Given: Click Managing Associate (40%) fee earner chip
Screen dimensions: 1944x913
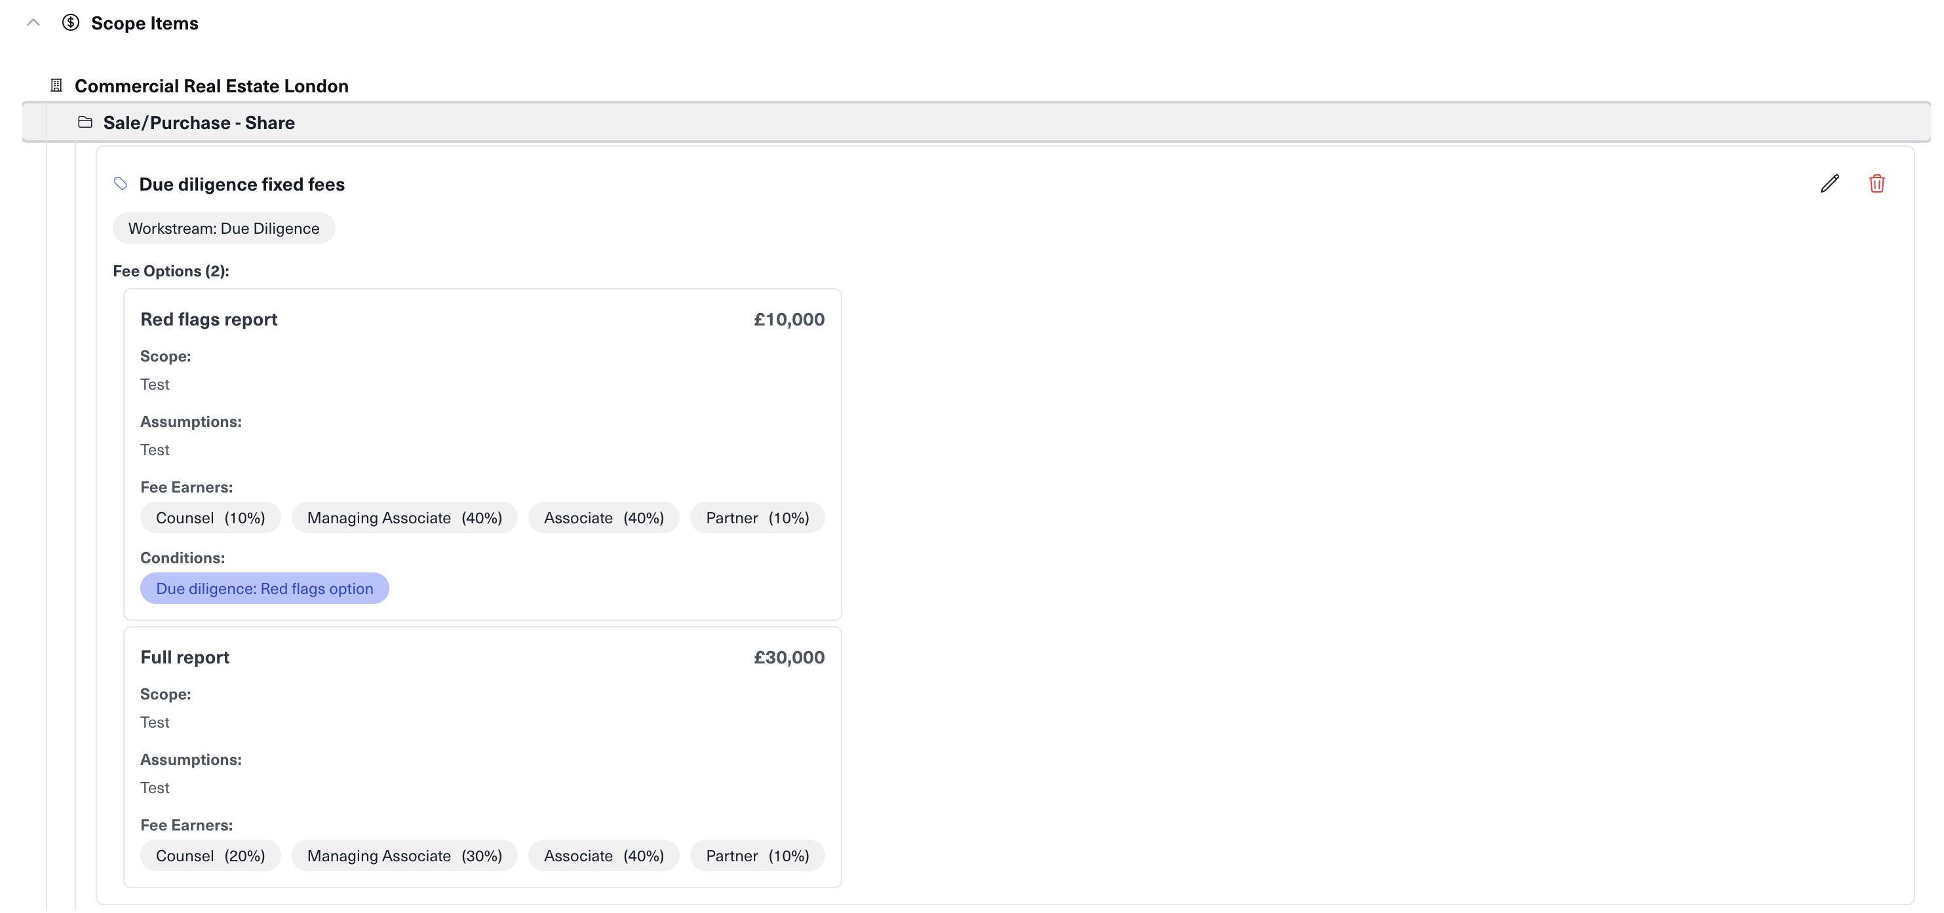Looking at the screenshot, I should [404, 518].
